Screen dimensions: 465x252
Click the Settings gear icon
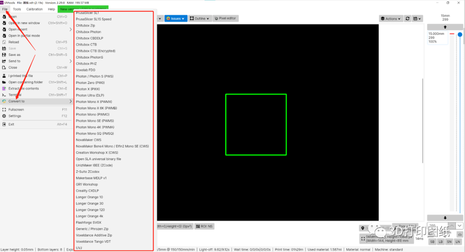[x=4, y=116]
